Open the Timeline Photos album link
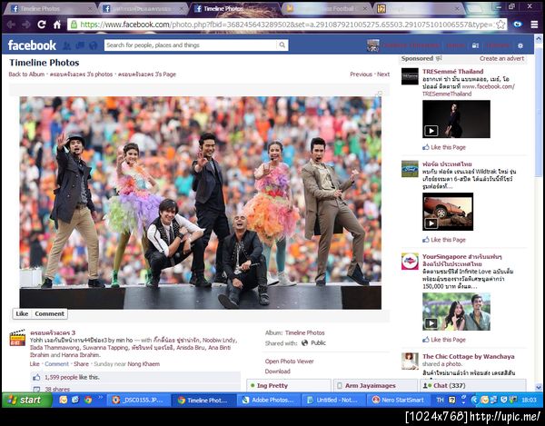Viewport: 545px width, 426px height. click(x=305, y=332)
